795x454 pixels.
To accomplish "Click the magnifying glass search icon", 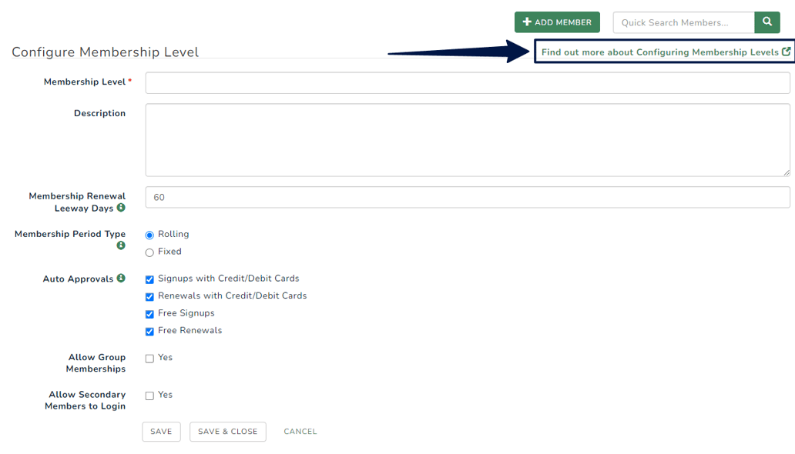I will (766, 22).
